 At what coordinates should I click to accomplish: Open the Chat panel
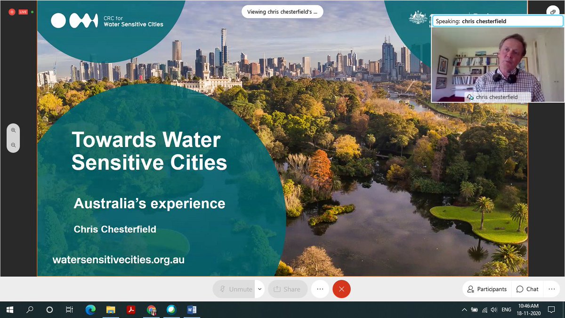[x=527, y=289]
